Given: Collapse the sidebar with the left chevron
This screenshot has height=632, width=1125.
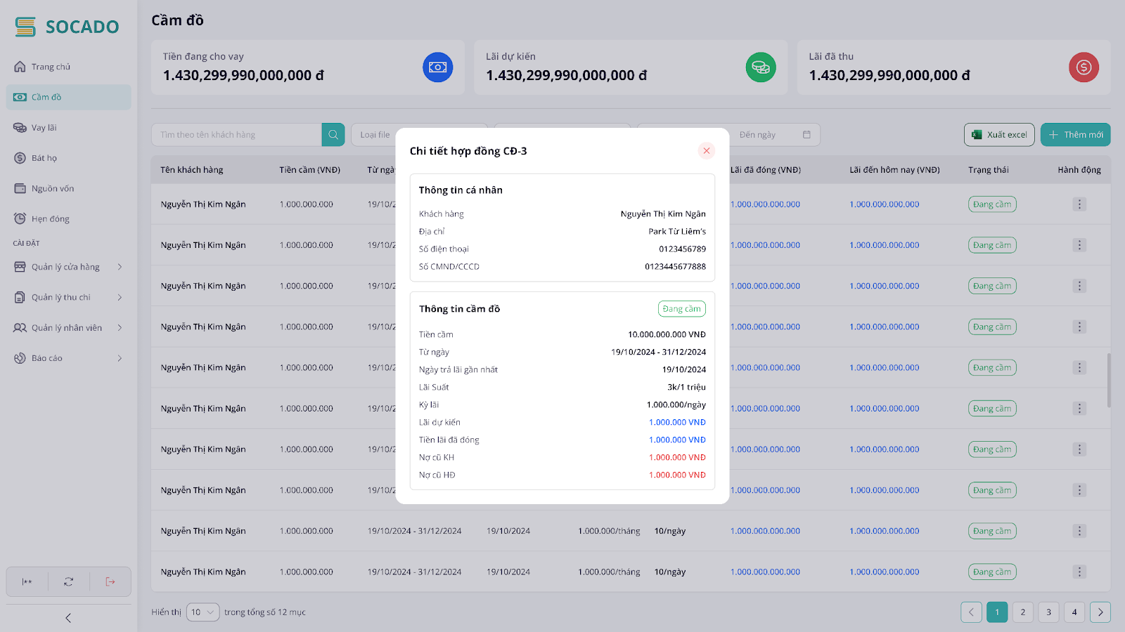Looking at the screenshot, I should click(x=68, y=618).
